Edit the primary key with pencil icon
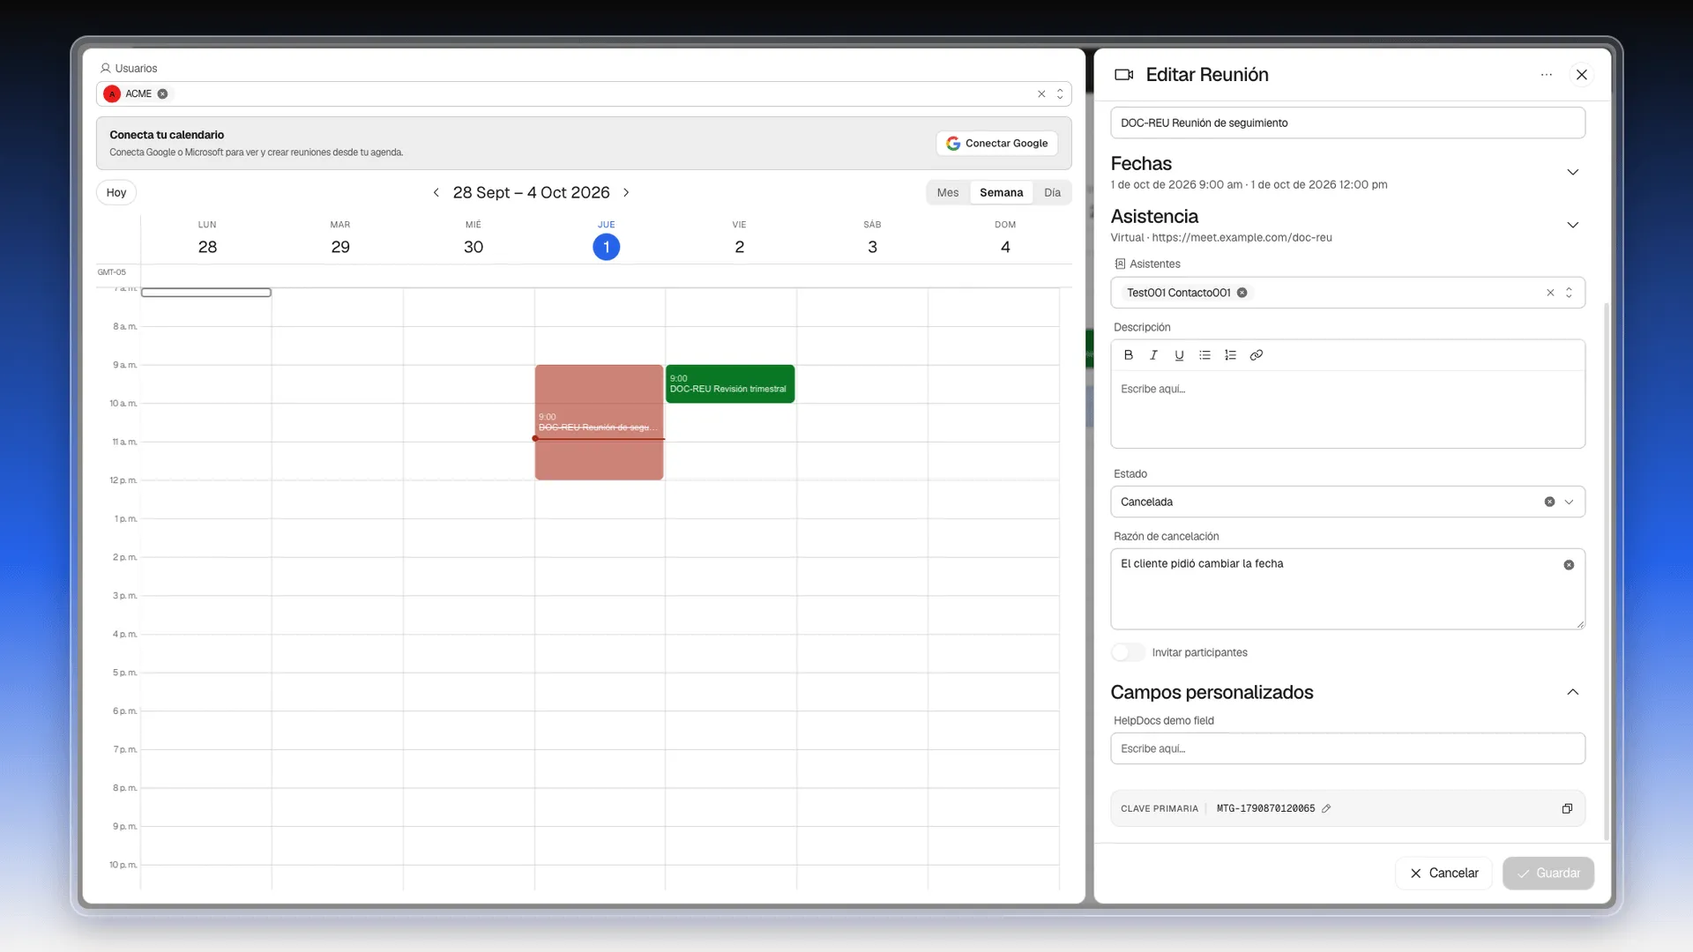1693x952 pixels. pos(1326,808)
